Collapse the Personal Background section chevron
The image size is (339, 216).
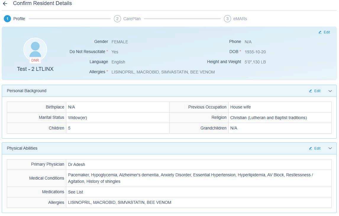tap(330, 91)
